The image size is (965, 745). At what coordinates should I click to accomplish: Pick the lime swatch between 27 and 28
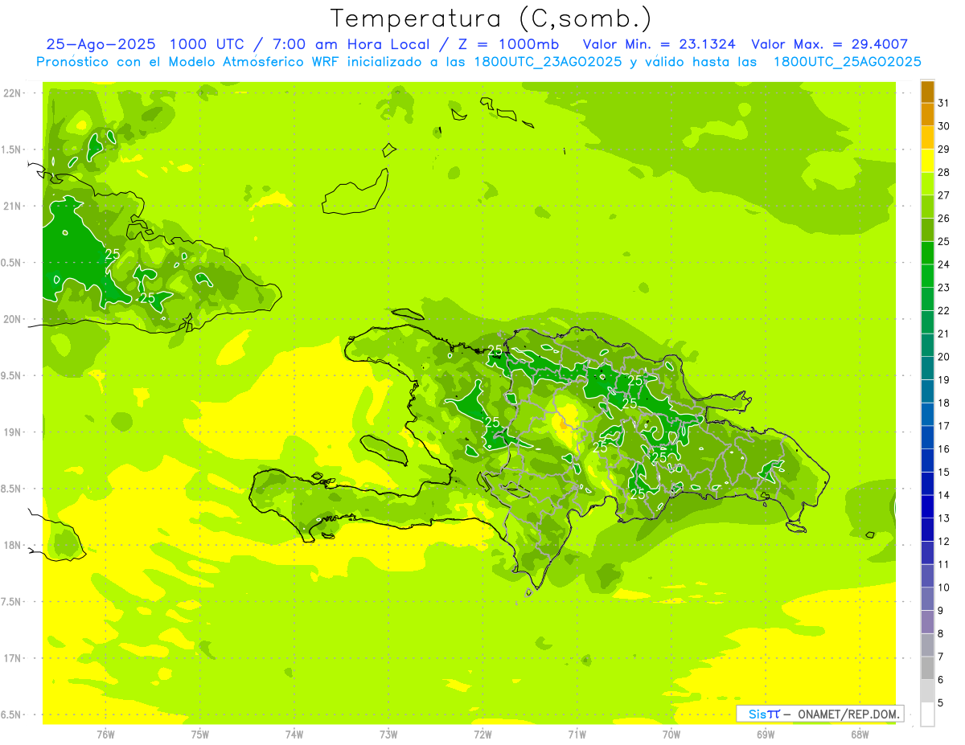pyautogui.click(x=927, y=184)
